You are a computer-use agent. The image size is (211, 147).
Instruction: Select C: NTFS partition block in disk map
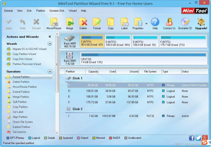click(92, 41)
